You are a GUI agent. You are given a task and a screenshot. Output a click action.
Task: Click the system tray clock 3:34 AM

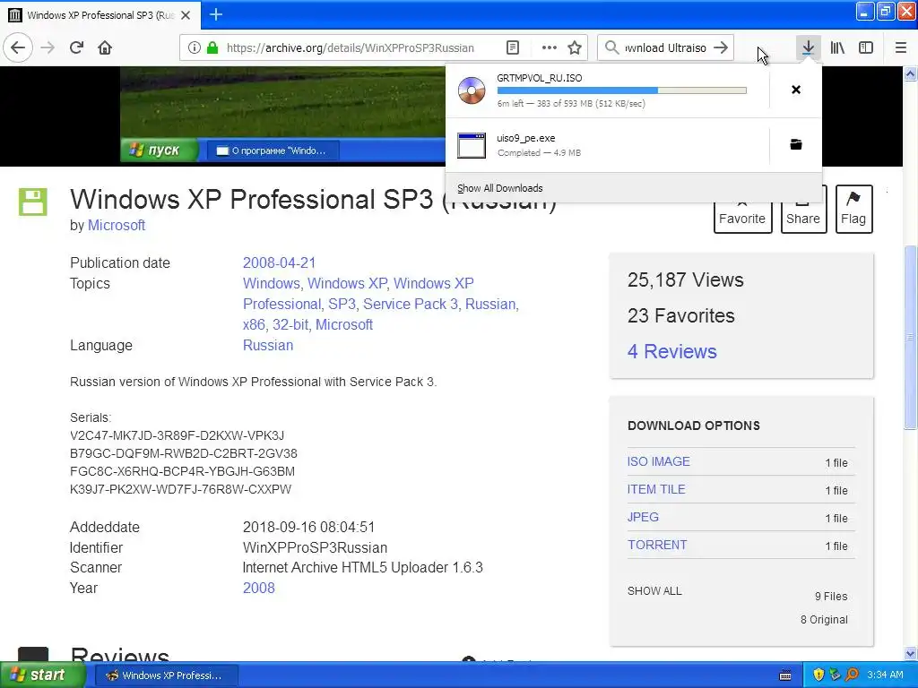tap(885, 675)
